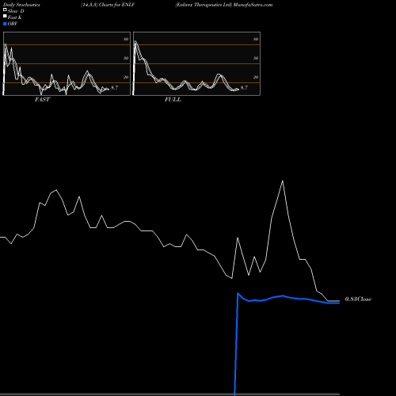The image size is (396, 396).
Task: Click the '0.83 Close' price label
Action: click(x=358, y=299)
